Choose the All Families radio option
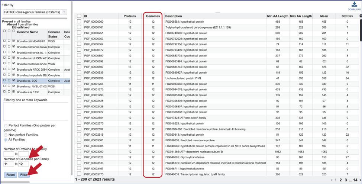 (6, 140)
